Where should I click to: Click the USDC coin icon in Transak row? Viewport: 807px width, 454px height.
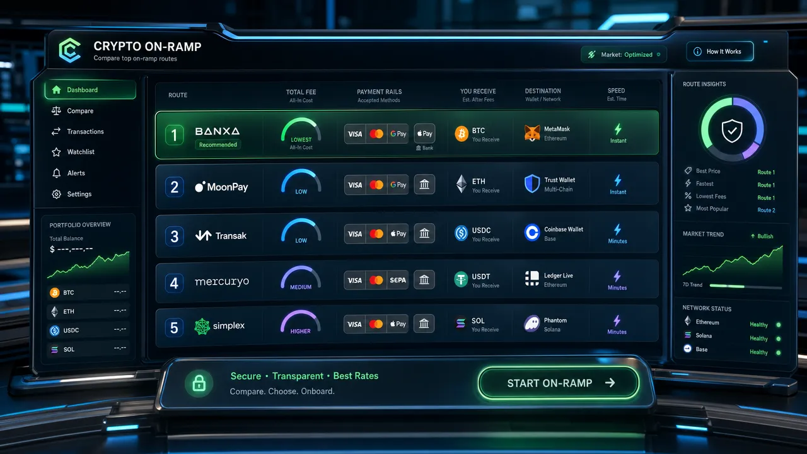(462, 233)
